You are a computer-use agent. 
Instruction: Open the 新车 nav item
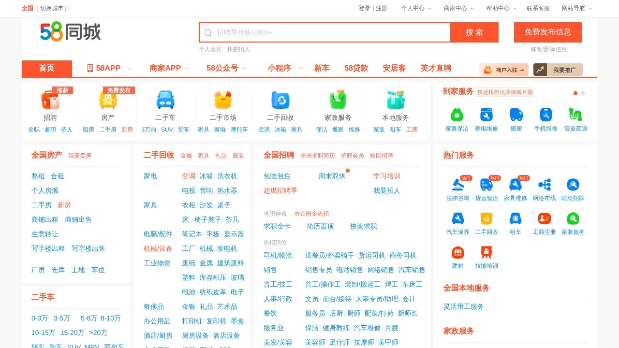322,68
